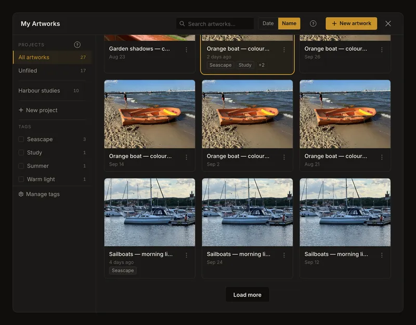Toggle the Warm light tag checkbox
Screen dimensions: 416x325
pyautogui.click(x=21, y=179)
